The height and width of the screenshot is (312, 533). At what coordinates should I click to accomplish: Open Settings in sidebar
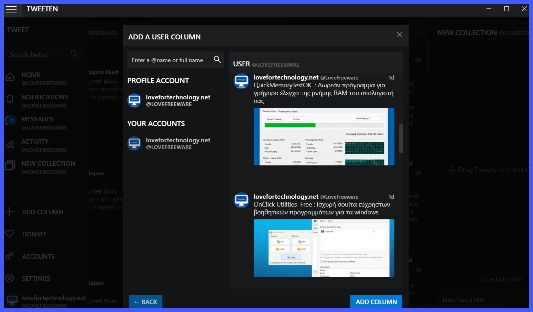tap(36, 278)
